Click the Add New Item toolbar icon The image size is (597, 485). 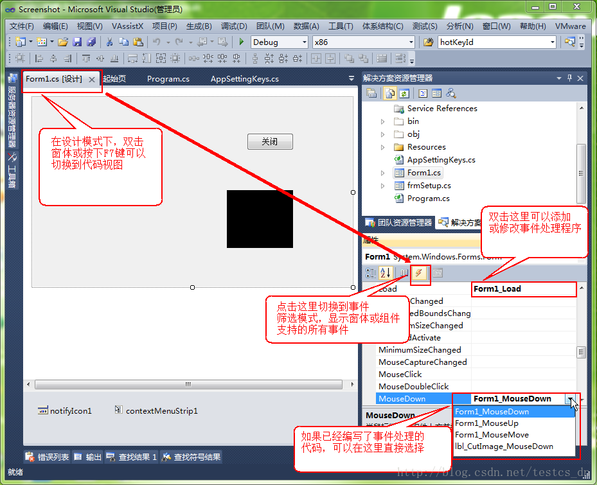point(42,42)
